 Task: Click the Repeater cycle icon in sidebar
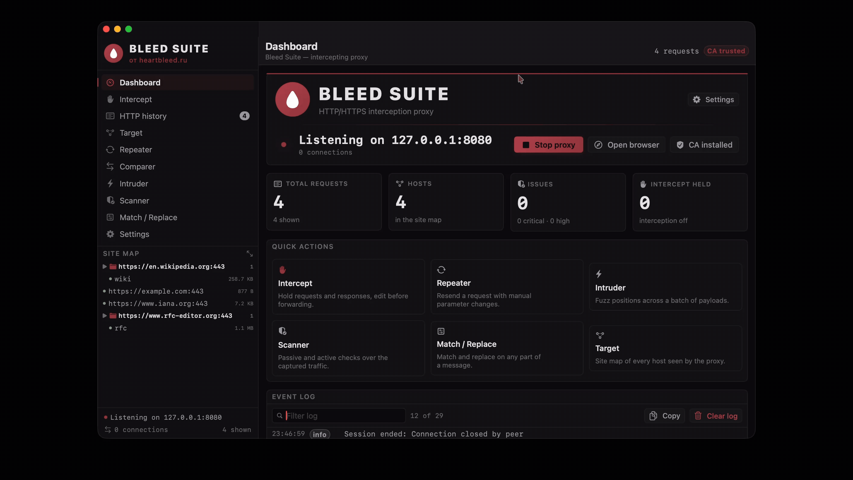pyautogui.click(x=110, y=150)
